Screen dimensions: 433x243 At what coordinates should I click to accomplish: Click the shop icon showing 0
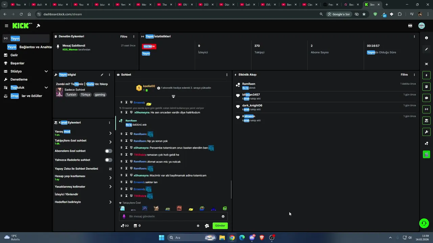(137, 226)
